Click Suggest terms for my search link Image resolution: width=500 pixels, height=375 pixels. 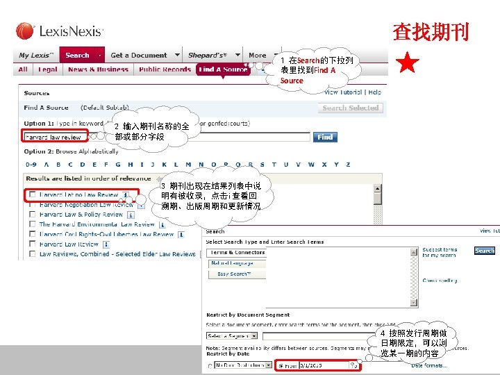440,252
